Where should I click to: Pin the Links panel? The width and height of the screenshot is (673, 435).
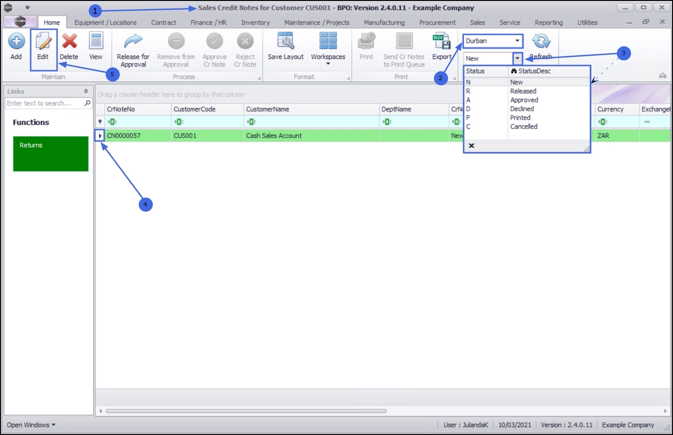point(86,91)
